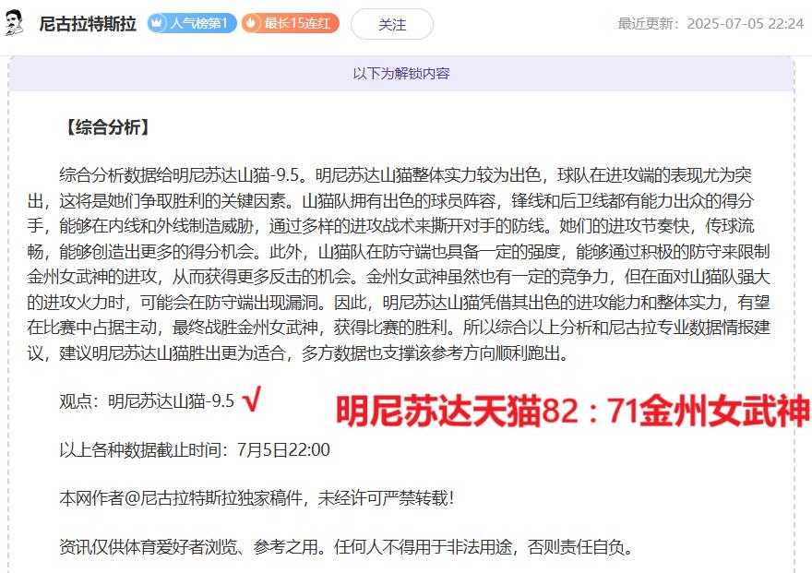Open the author name 尼古拉特斯拉
This screenshot has height=573, width=812.
point(88,24)
